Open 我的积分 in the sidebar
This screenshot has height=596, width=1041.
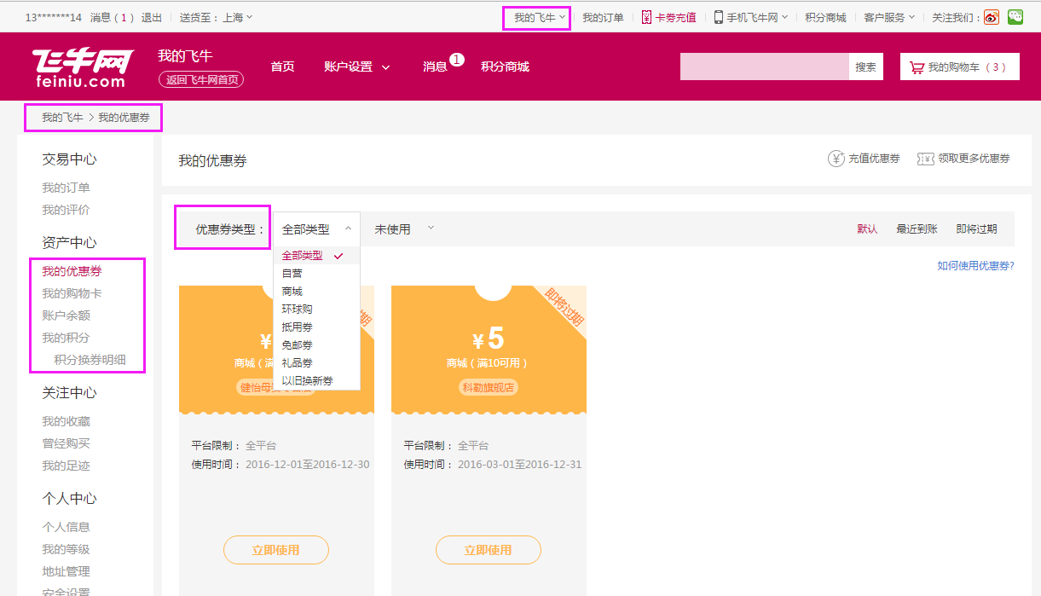pos(66,338)
